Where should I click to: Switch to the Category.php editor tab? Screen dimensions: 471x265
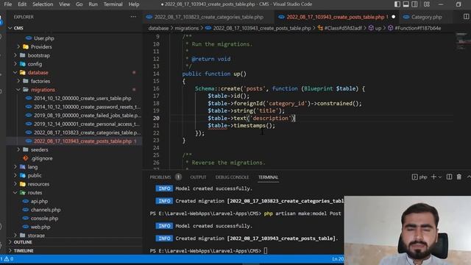427,17
